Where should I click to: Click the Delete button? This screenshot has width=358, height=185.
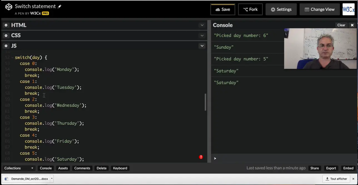(x=101, y=168)
